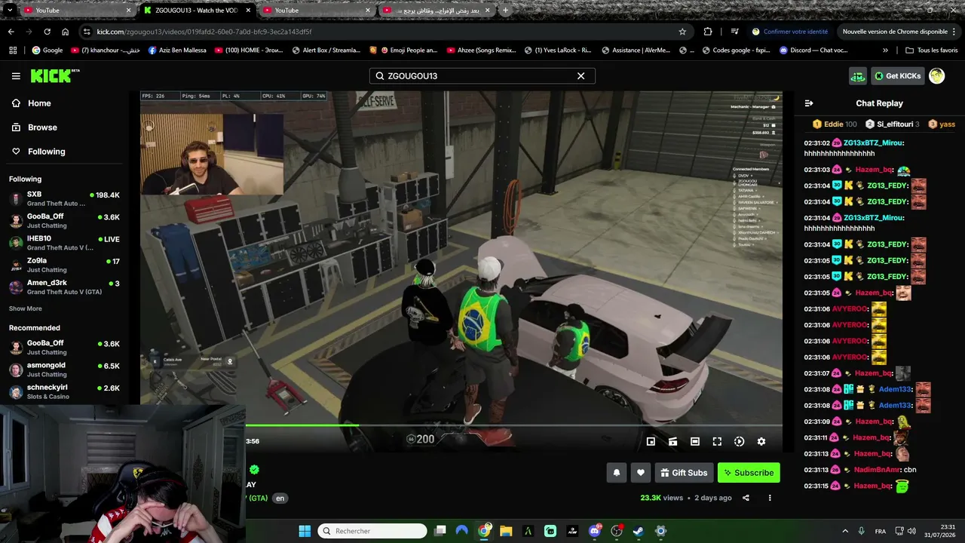This screenshot has width=965, height=543.
Task: Open the Kick hamburger sidebar menu
Action: [16, 76]
